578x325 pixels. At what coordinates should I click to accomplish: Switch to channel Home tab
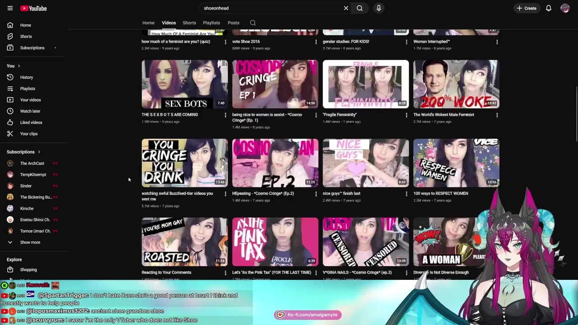coord(148,23)
